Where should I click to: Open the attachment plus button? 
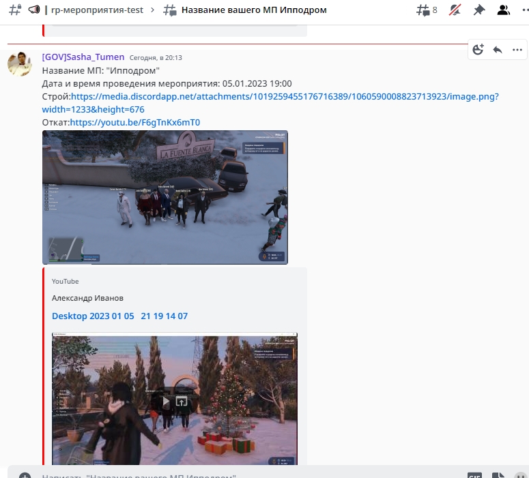pos(25,475)
